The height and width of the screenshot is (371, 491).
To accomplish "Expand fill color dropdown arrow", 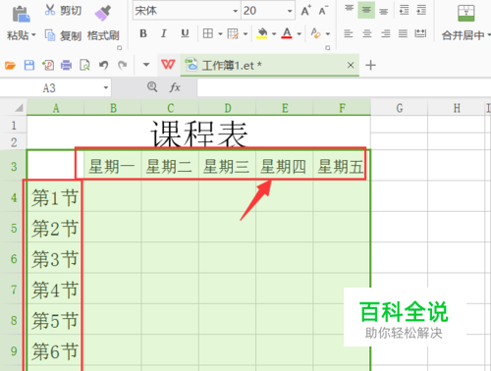I will point(274,33).
